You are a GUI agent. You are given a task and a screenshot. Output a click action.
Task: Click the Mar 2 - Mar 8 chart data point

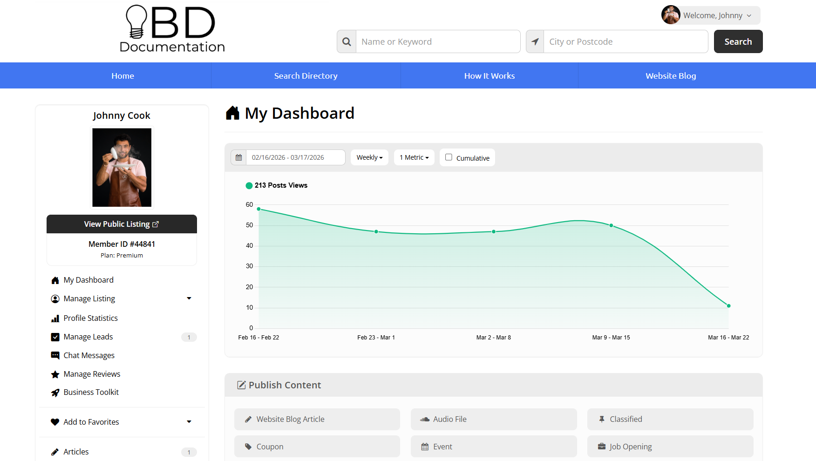494,231
